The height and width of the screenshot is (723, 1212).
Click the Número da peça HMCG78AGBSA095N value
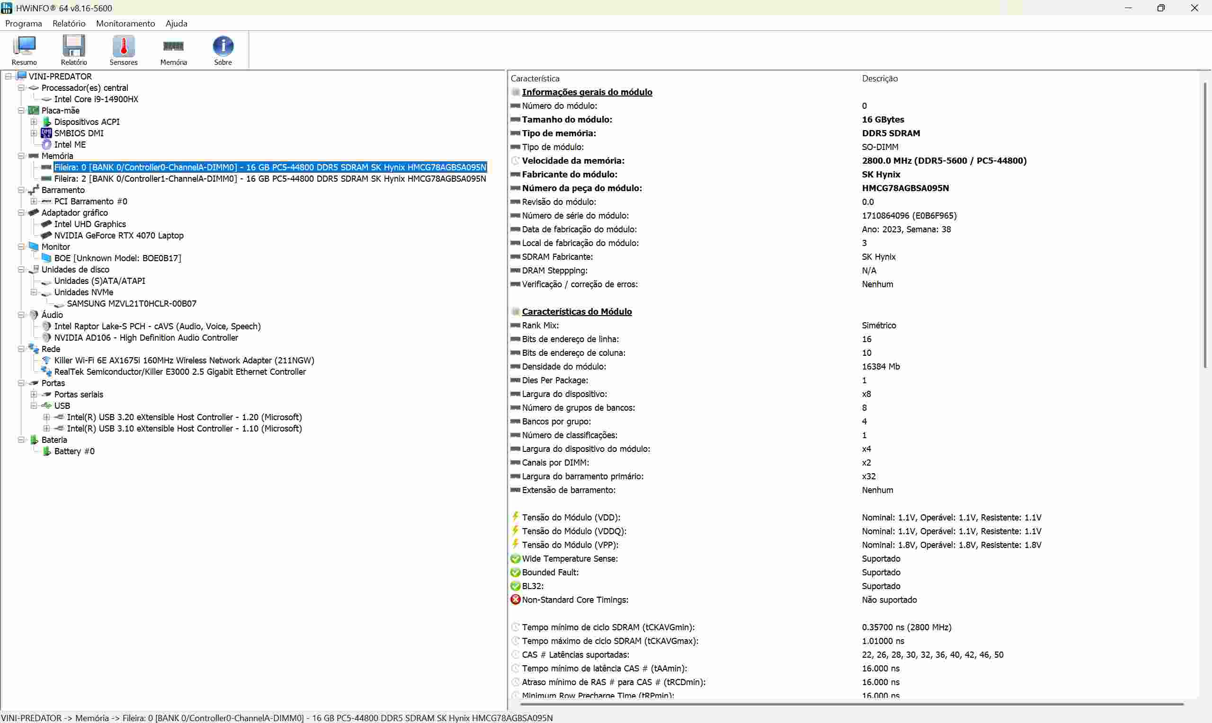[x=905, y=188]
